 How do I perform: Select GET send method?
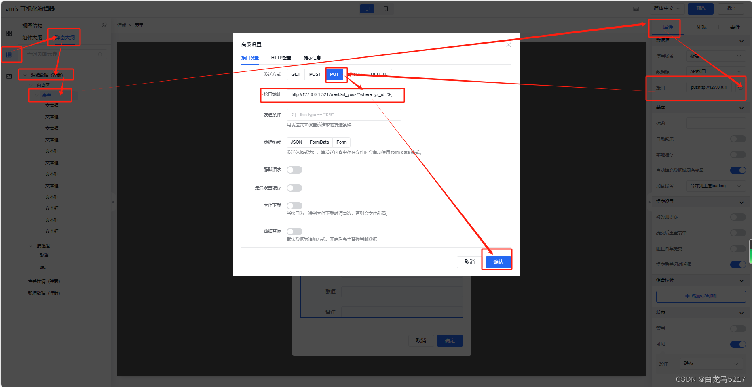(x=296, y=74)
